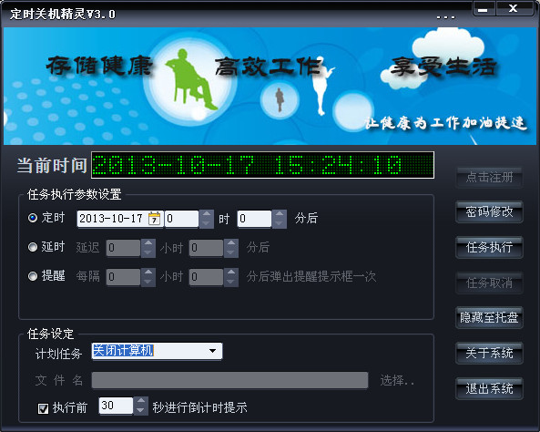Click the 定时 minute input field
This screenshot has width=540, height=432.
(x=254, y=219)
